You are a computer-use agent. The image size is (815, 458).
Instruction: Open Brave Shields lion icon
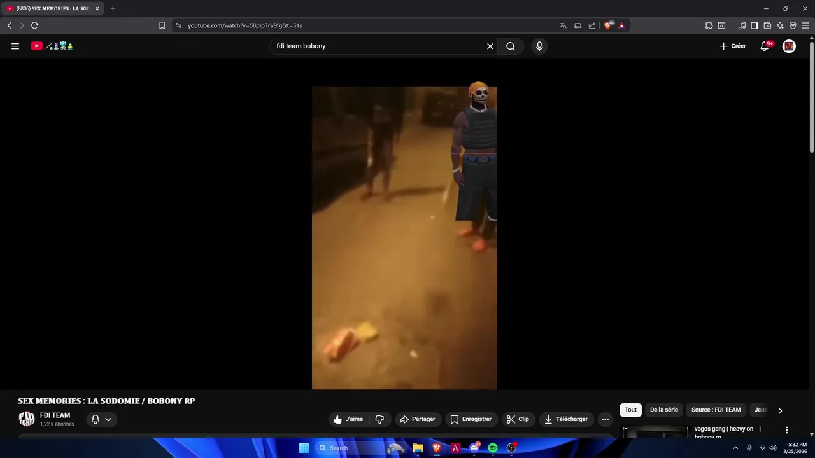[609, 25]
